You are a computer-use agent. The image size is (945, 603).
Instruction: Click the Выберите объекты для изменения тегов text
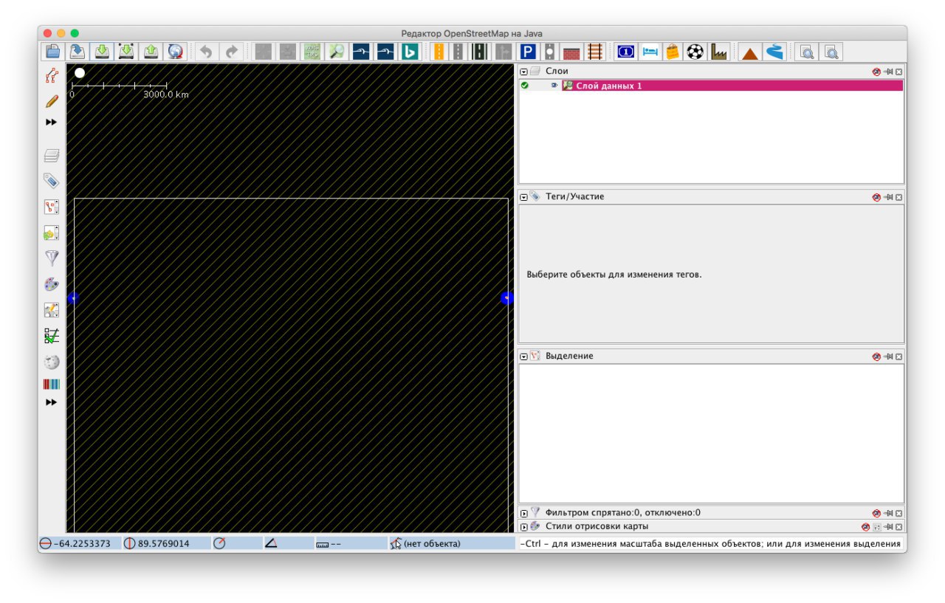614,275
